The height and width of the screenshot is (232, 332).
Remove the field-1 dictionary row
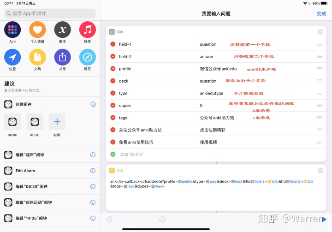tap(113, 44)
